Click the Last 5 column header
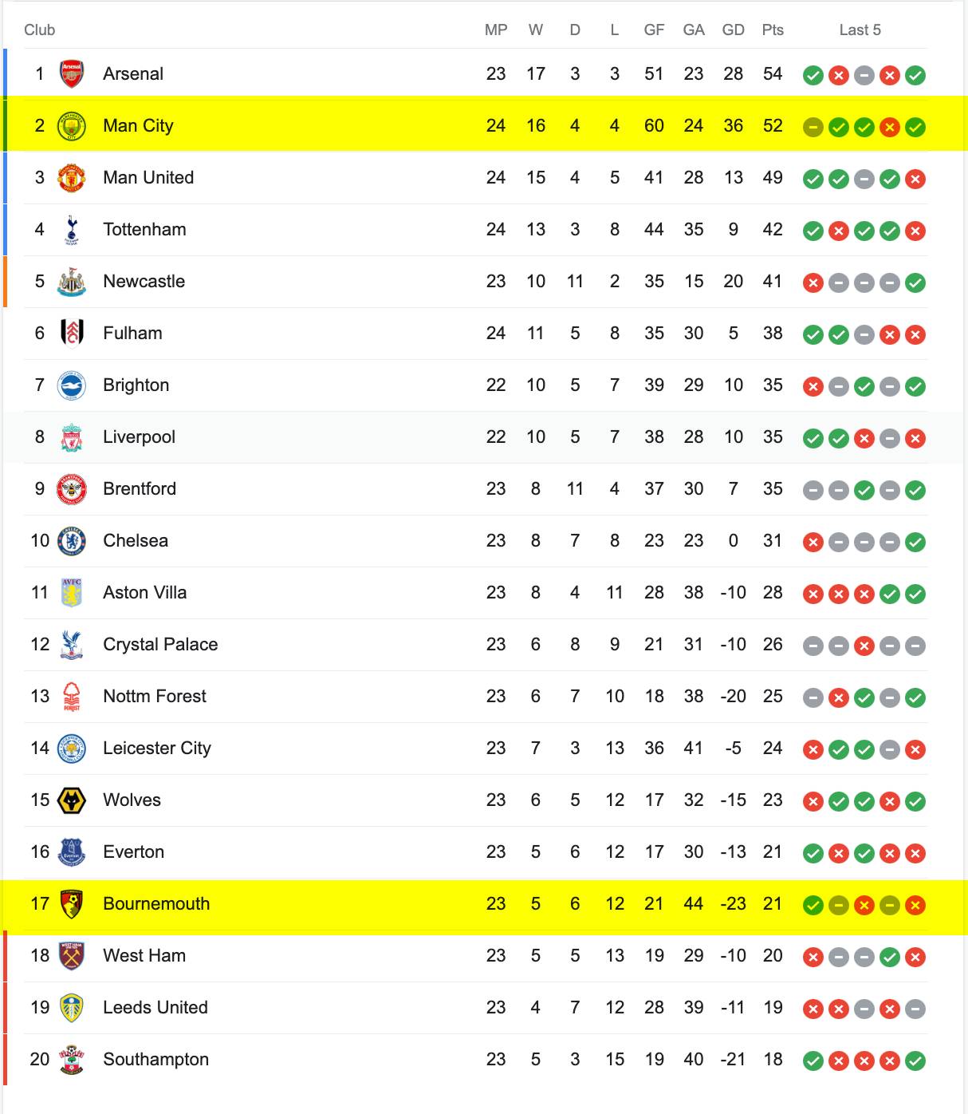 coord(860,30)
